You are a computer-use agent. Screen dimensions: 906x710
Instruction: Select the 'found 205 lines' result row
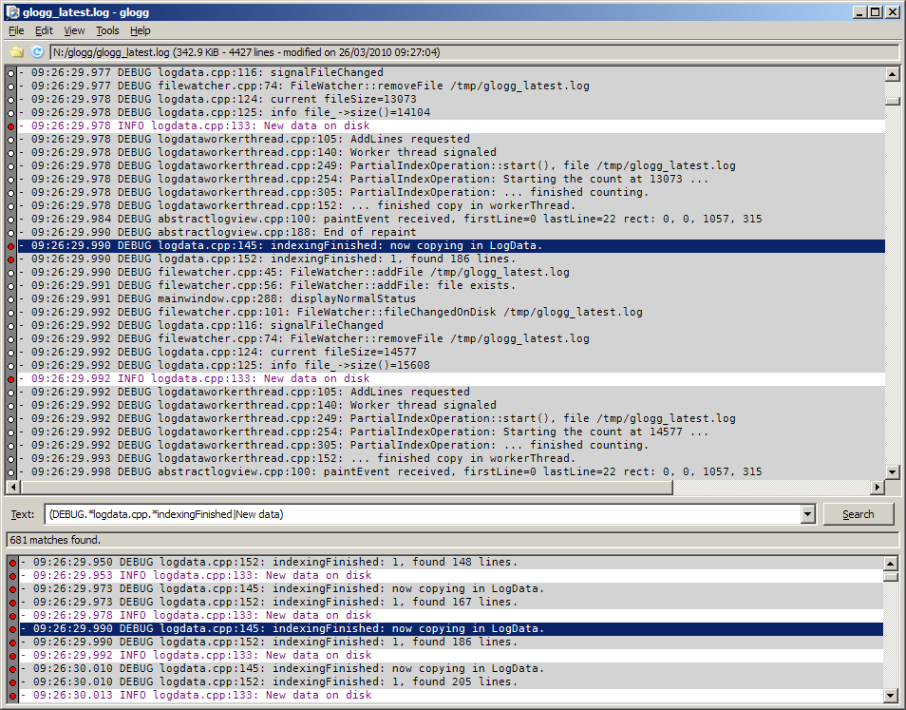point(380,681)
